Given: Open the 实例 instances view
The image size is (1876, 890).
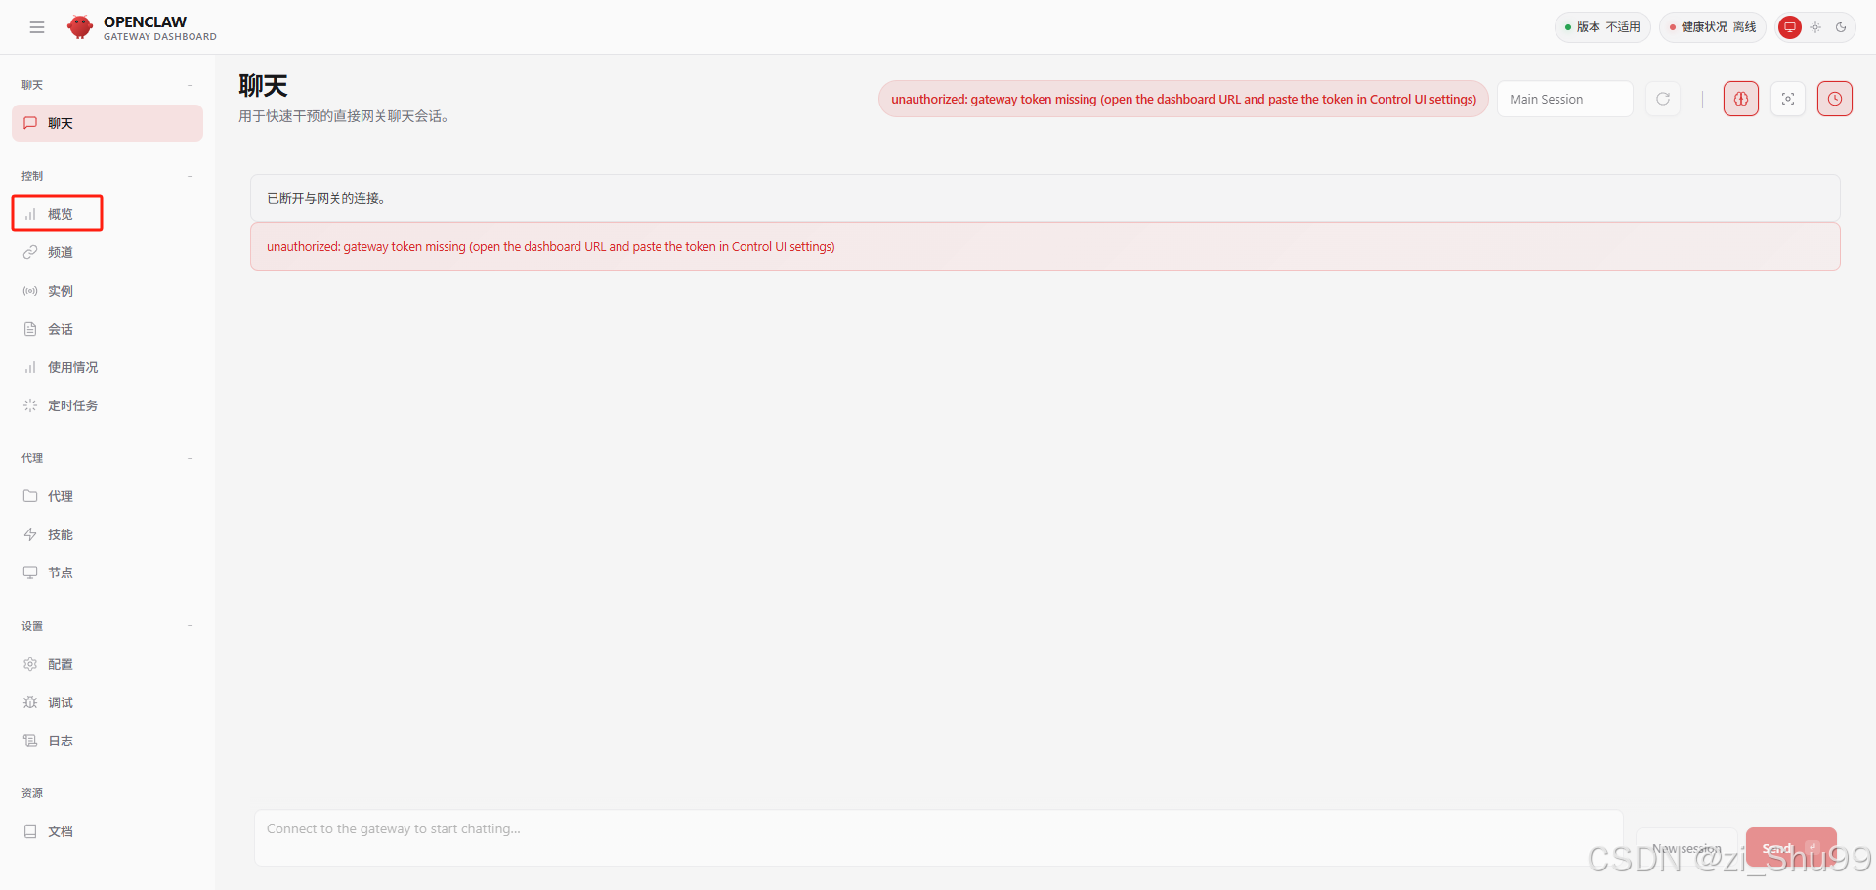Looking at the screenshot, I should coord(61,290).
